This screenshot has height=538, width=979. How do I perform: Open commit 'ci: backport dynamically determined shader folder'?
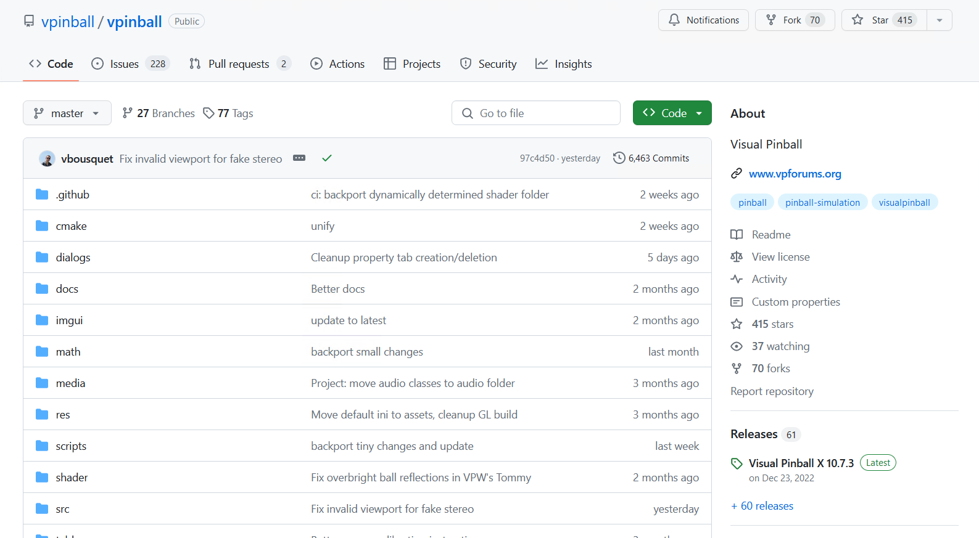pyautogui.click(x=430, y=195)
